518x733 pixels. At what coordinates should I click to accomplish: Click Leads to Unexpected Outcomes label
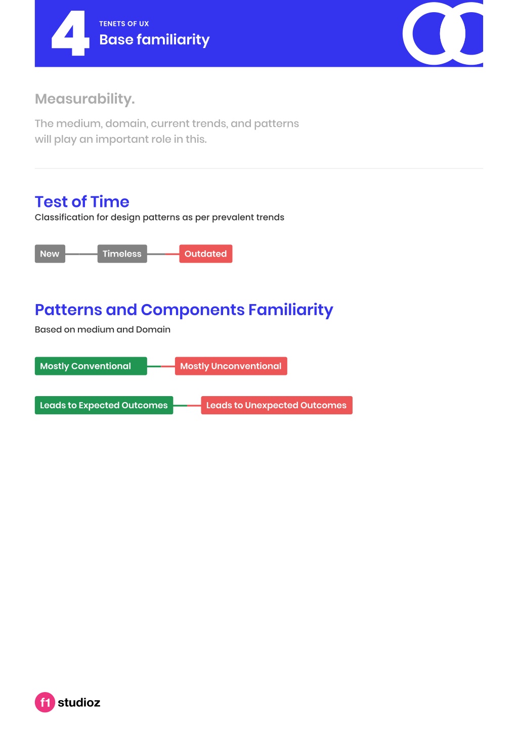(x=277, y=405)
